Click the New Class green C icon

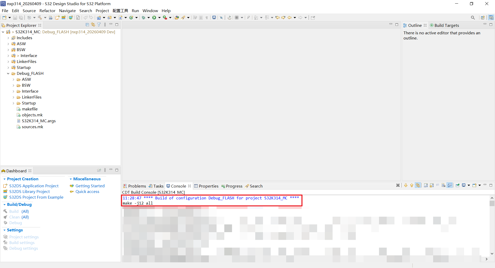[131, 18]
